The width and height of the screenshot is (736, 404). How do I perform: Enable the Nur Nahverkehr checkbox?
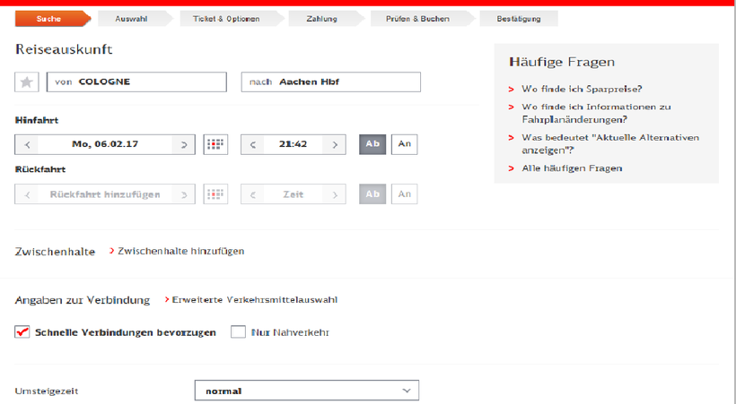pyautogui.click(x=238, y=332)
